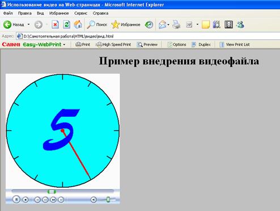The image size is (280, 211).
Task: Click the Edit with Word icon
Action: tap(189, 24)
